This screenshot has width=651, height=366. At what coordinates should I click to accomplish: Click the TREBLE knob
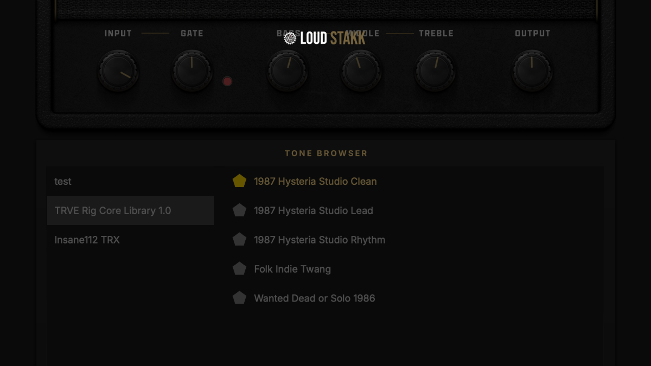click(435, 71)
